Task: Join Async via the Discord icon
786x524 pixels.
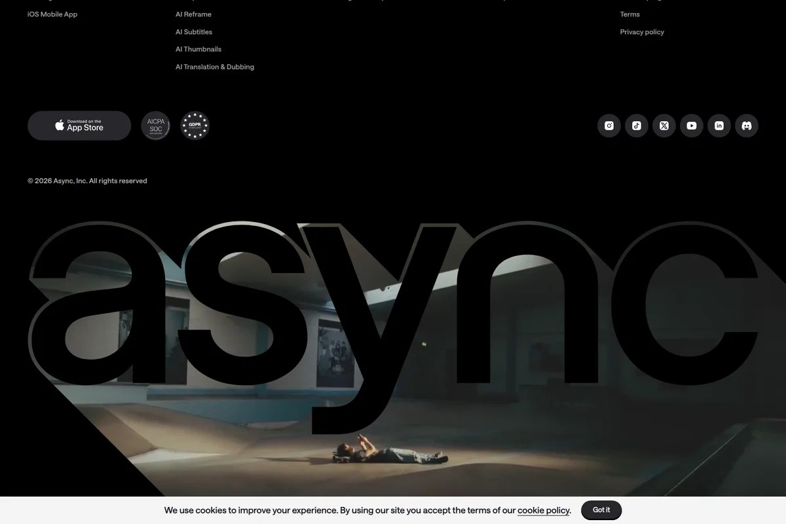Action: (x=747, y=126)
